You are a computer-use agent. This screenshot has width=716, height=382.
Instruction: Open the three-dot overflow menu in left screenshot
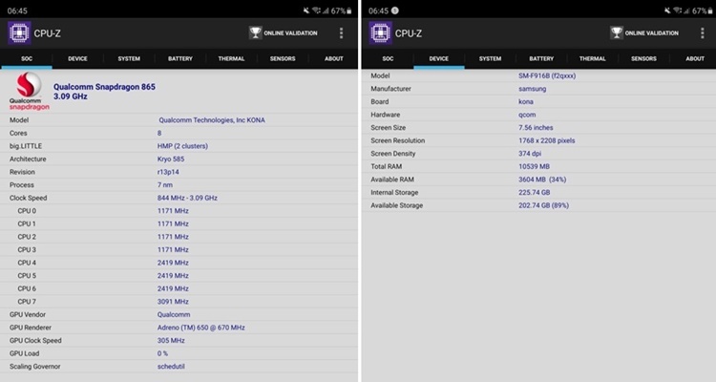[341, 32]
